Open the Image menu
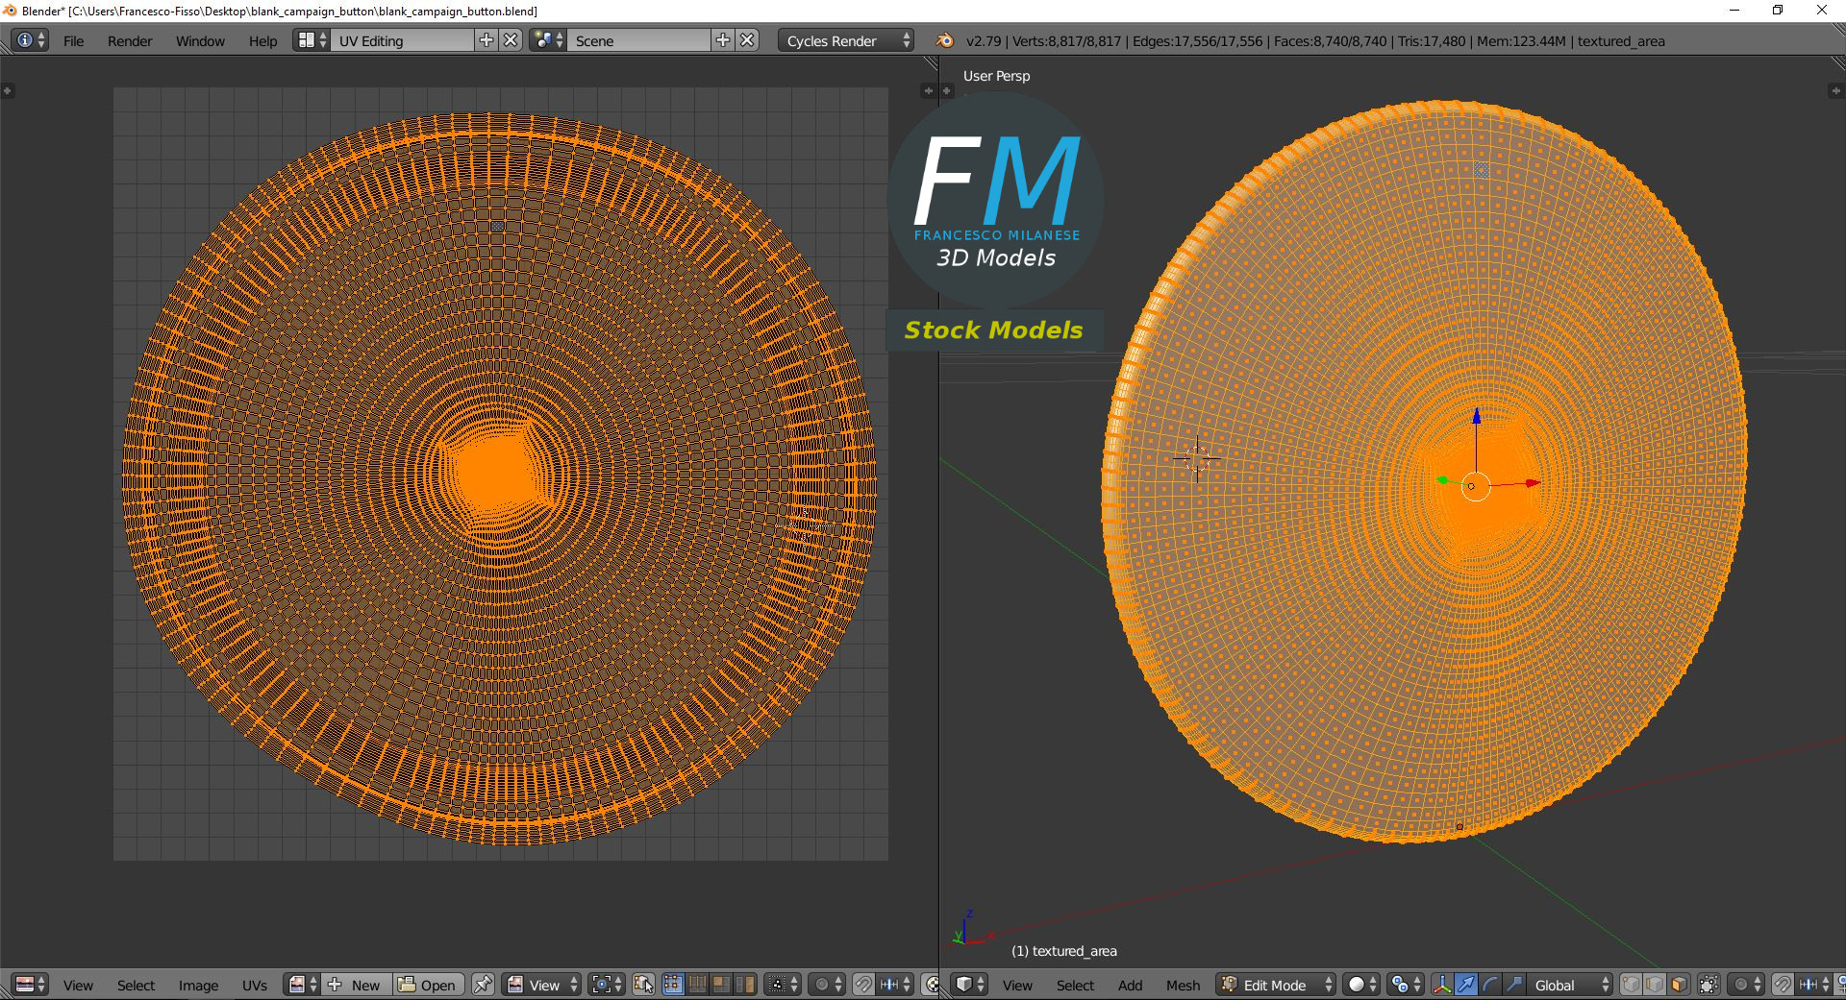Viewport: 1846px width, 1000px height. coord(198,986)
